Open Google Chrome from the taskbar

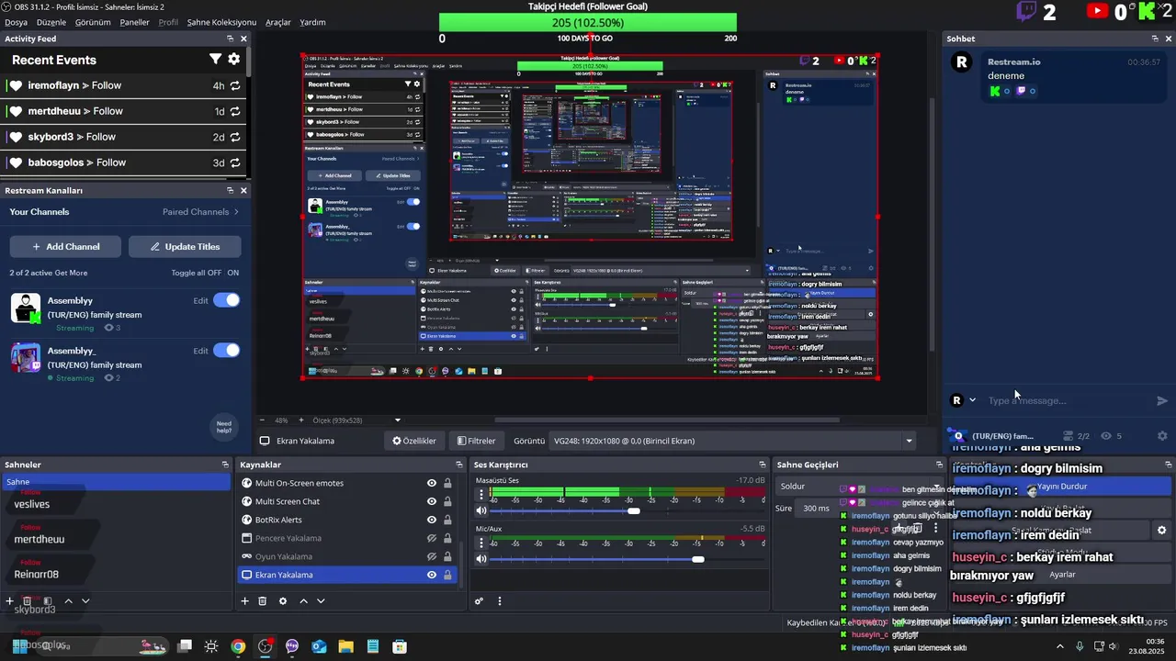[x=239, y=646]
